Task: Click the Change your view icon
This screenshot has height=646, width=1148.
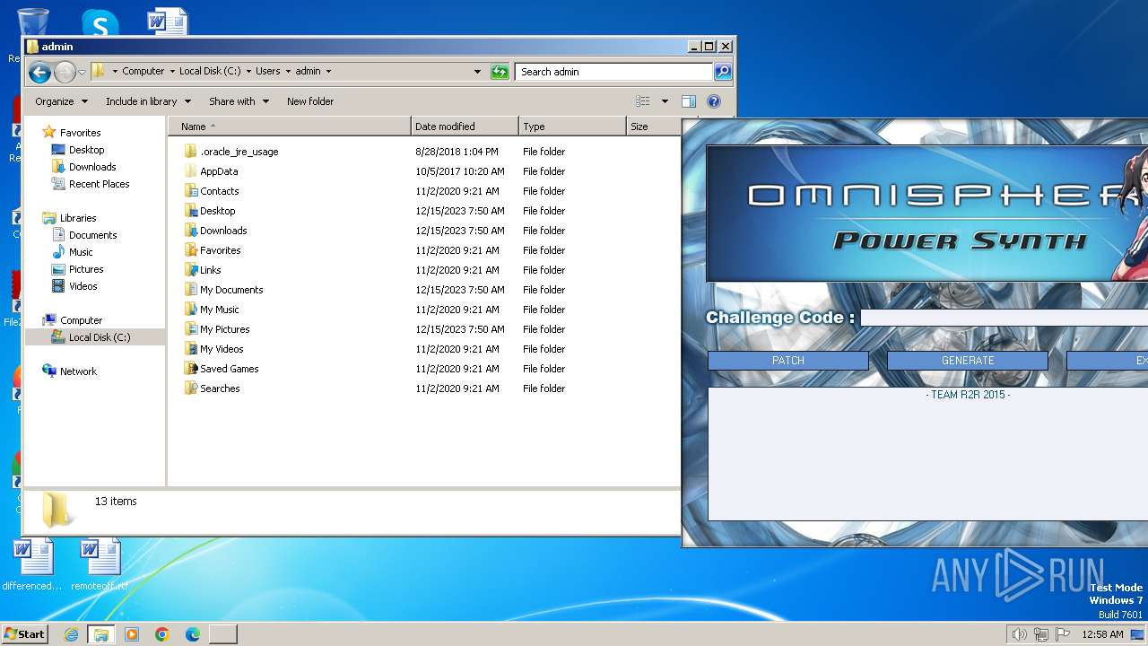Action: (x=642, y=101)
